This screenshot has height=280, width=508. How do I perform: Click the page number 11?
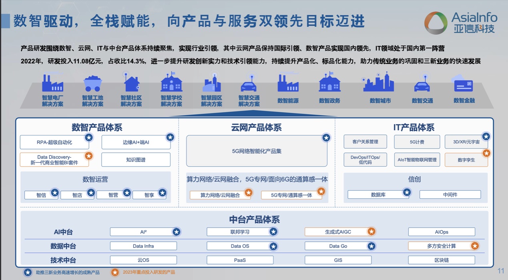[500, 271]
